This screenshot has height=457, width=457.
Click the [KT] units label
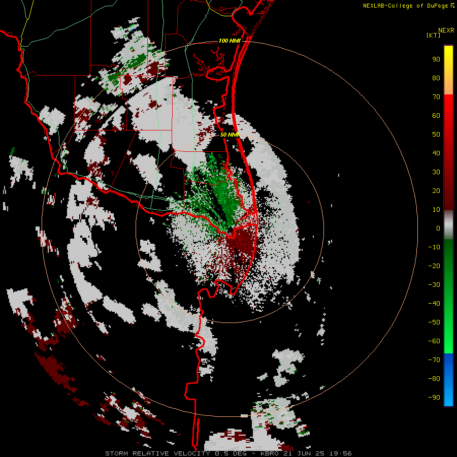point(433,35)
